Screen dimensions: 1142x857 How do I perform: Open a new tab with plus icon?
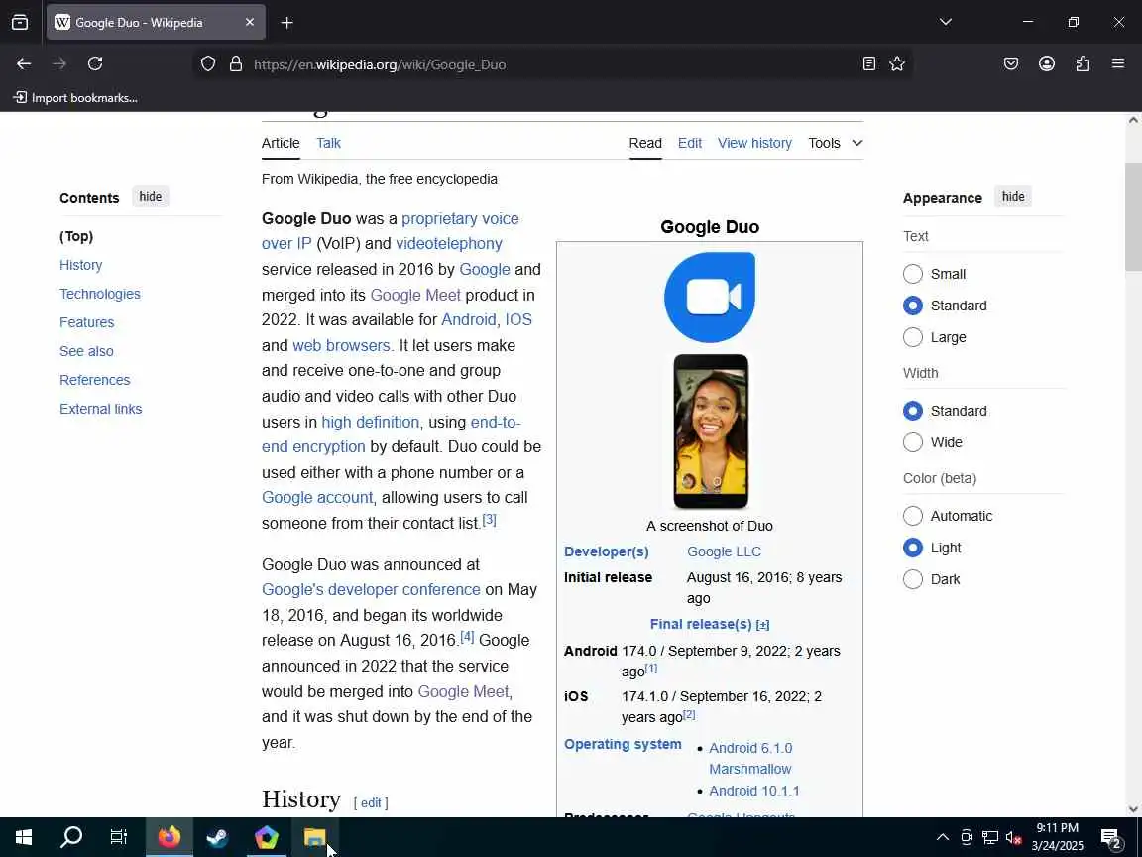click(286, 23)
